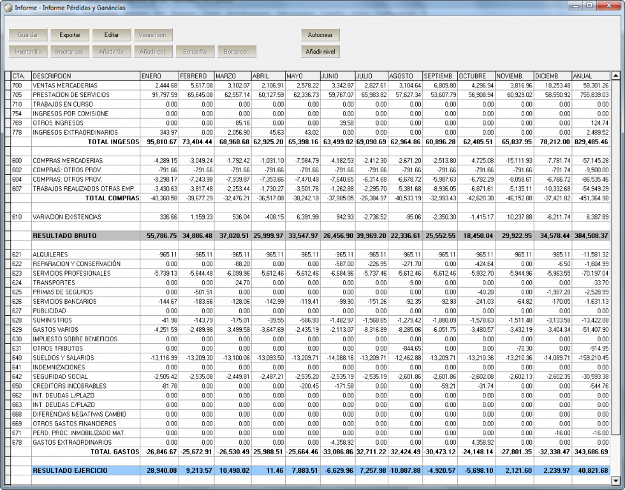Select the FEBRERO column header
Image resolution: width=625 pixels, height=490 pixels.
pos(196,76)
